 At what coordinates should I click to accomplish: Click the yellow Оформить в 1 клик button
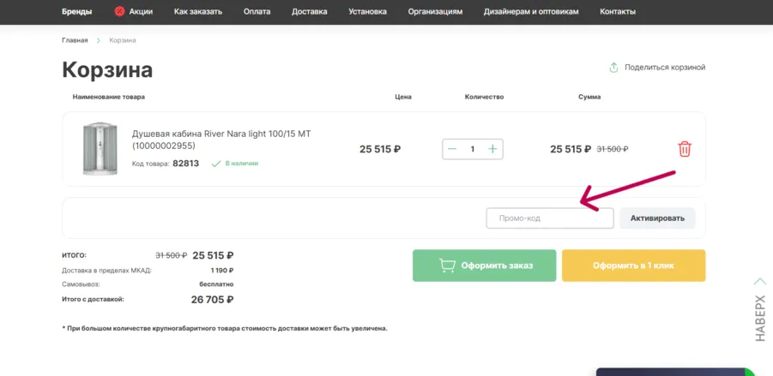[633, 266]
